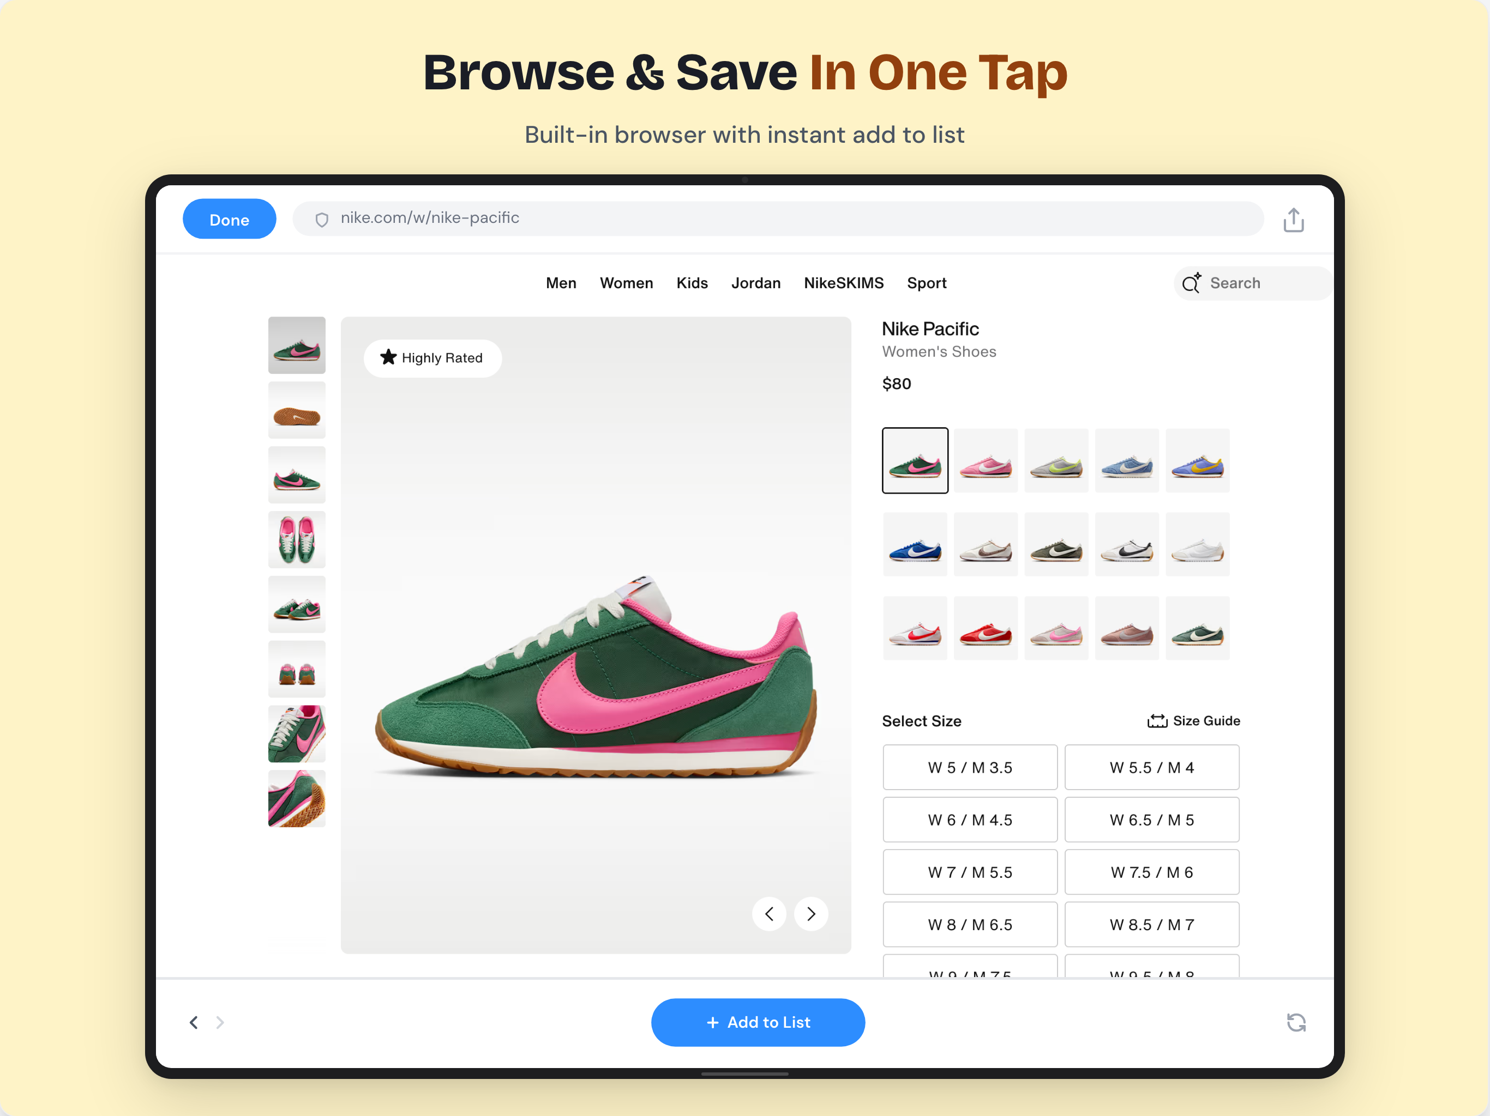The image size is (1490, 1116).
Task: Select the white with black swoosh colorway
Action: click(1127, 544)
